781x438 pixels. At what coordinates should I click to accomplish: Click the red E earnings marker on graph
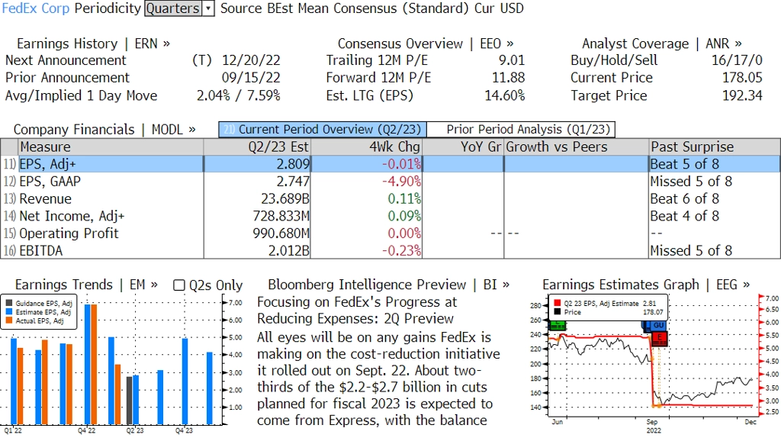(659, 338)
